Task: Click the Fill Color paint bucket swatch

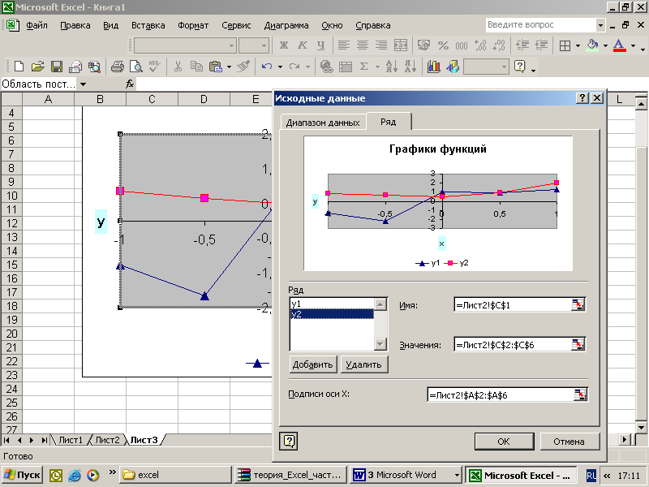Action: (593, 45)
